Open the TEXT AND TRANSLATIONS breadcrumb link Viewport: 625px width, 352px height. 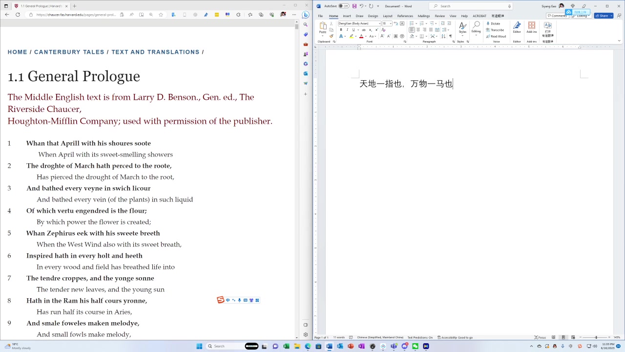(155, 52)
